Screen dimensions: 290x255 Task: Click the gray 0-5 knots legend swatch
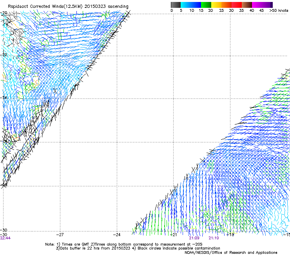[x=176, y=5]
